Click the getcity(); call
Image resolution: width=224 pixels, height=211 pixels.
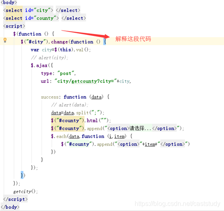pos(25,192)
